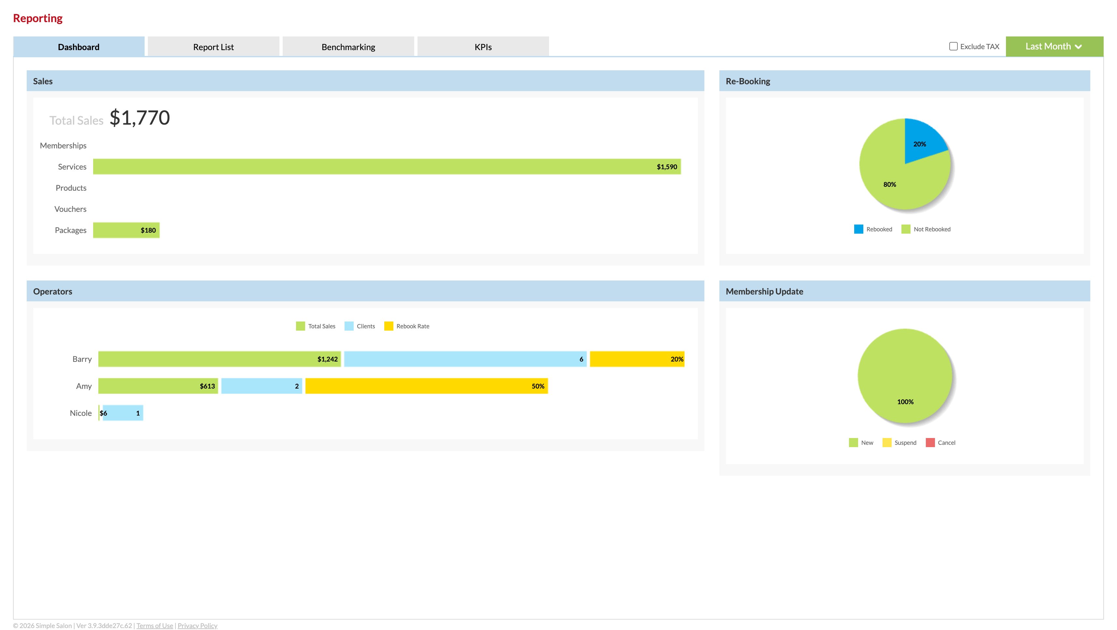Click the Not Rebooked legend swatch
The width and height of the screenshot is (1117, 630).
tap(906, 229)
